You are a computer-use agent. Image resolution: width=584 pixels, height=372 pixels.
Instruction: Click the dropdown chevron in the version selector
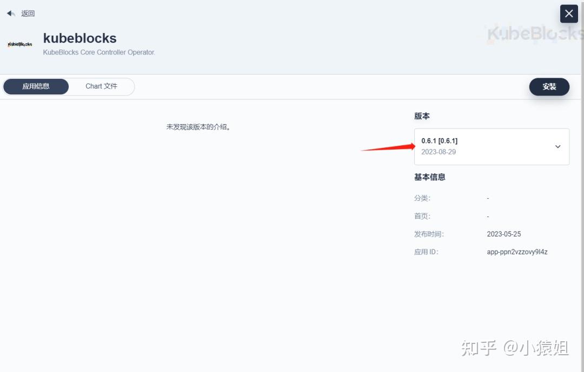[x=558, y=146]
